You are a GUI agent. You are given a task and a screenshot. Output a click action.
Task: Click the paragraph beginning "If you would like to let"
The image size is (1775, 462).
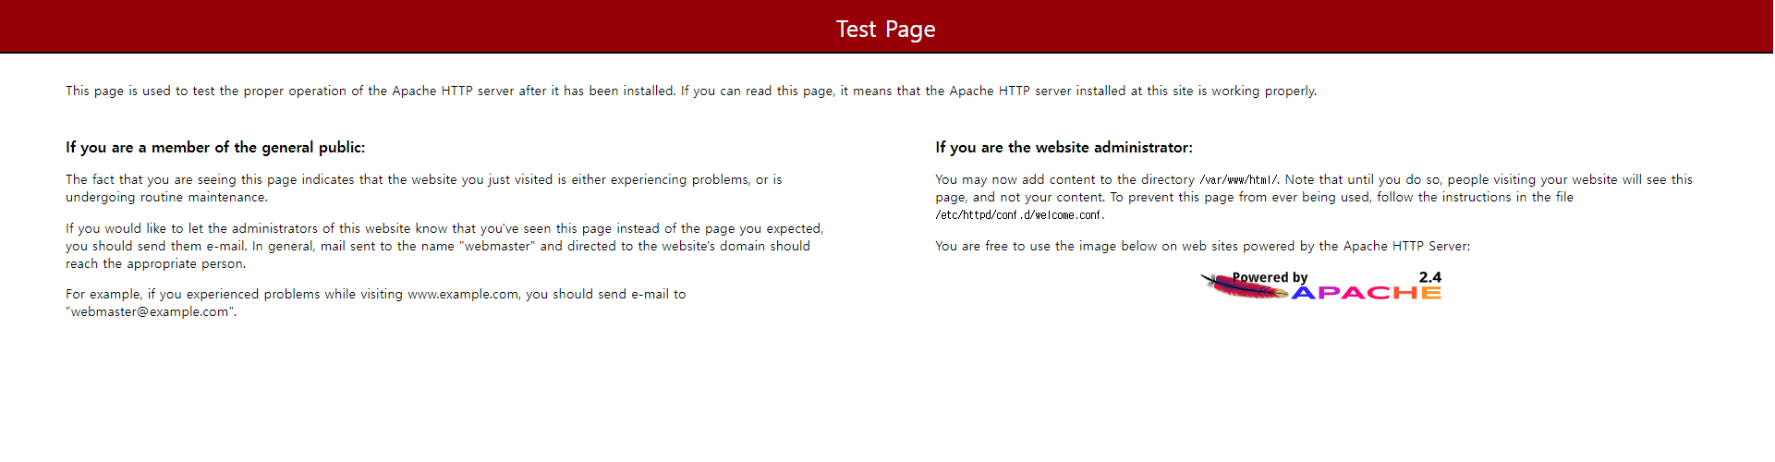[444, 246]
